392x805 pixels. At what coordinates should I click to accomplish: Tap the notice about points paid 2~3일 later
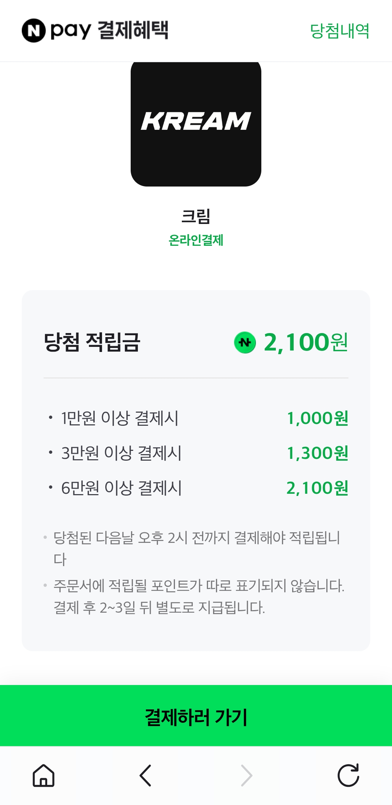198,596
